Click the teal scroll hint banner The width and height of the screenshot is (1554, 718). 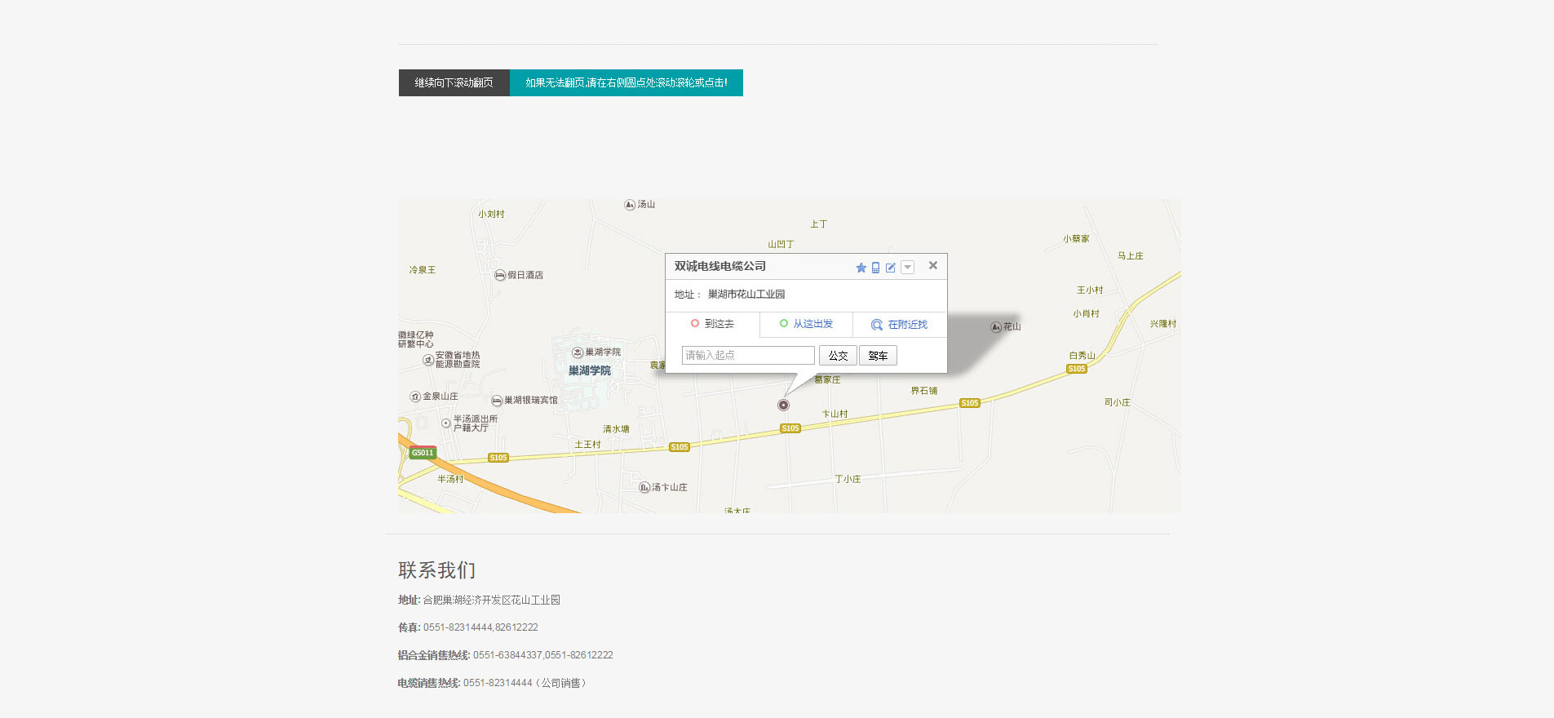point(626,82)
